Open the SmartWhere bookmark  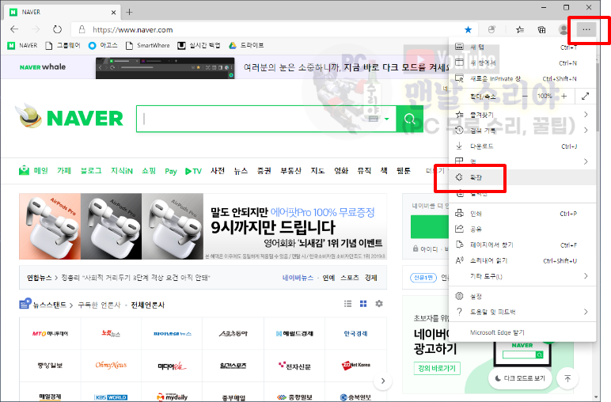pos(148,46)
